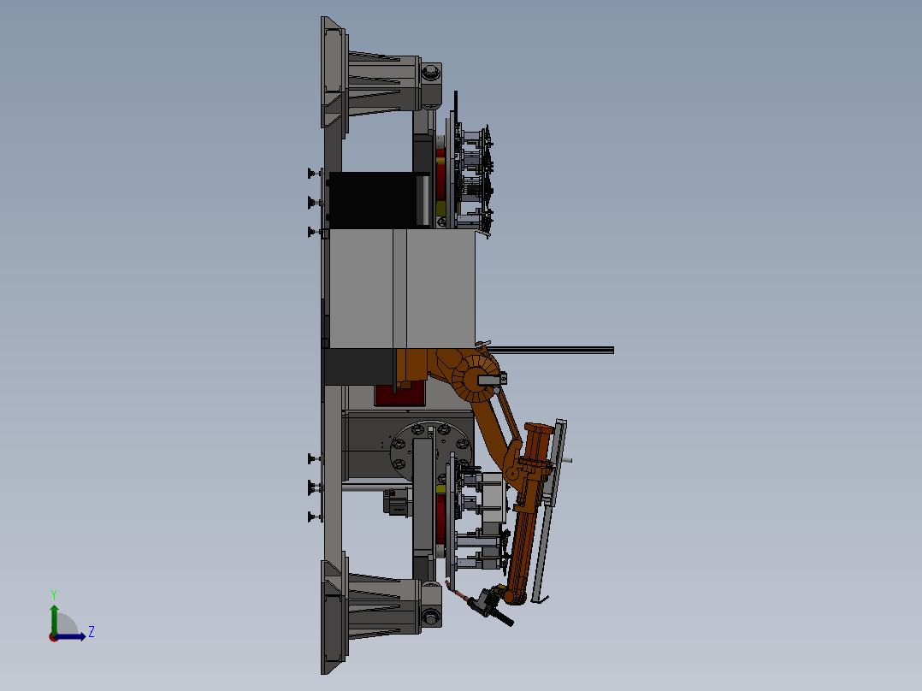Select the orange robot arm's round shoulder joint
Viewport: 922px width, 691px height.
(477, 381)
